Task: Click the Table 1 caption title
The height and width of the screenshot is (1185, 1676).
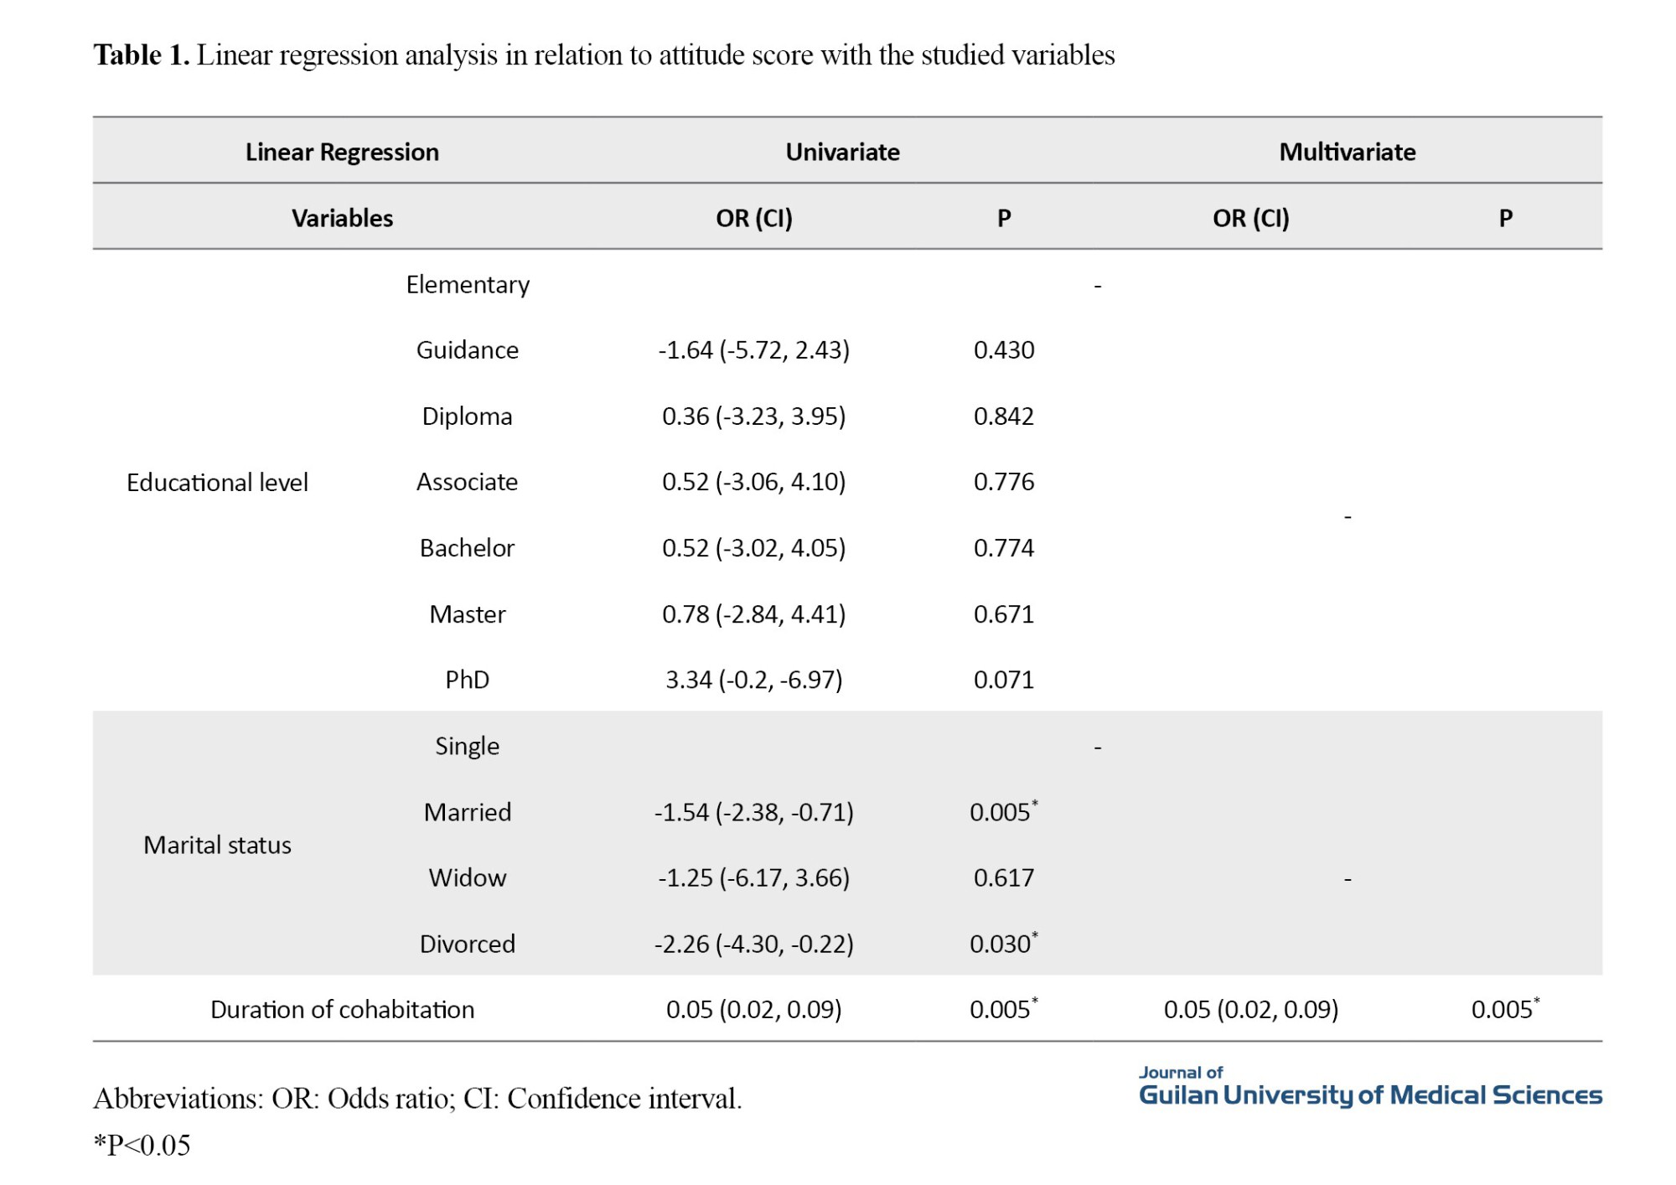Action: coord(603,55)
